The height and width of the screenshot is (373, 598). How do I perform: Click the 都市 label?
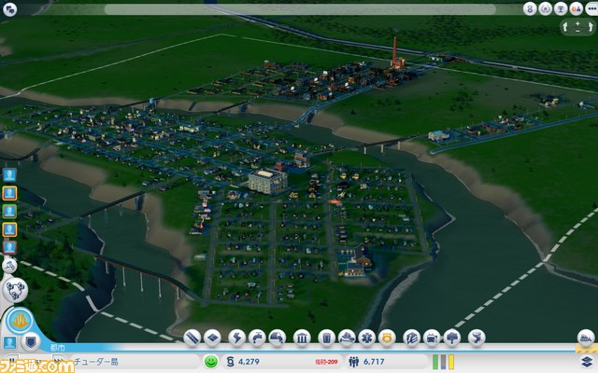pyautogui.click(x=58, y=348)
